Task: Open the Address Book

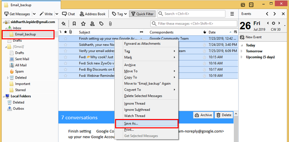Action: tap(93, 14)
